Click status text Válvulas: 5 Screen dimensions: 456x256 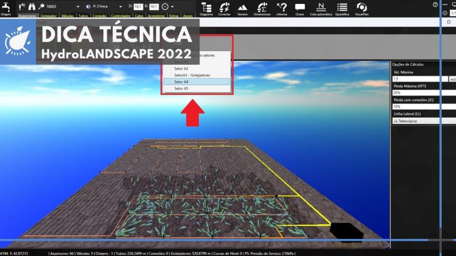pos(84,253)
